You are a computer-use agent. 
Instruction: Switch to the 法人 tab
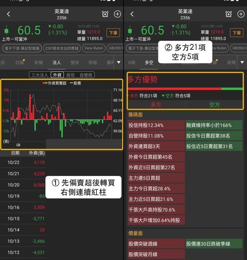57,62
